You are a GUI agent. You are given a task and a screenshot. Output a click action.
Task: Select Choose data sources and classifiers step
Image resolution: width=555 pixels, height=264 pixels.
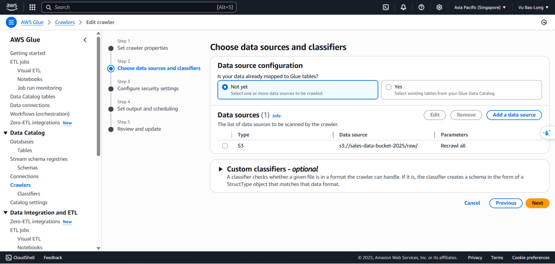(159, 68)
